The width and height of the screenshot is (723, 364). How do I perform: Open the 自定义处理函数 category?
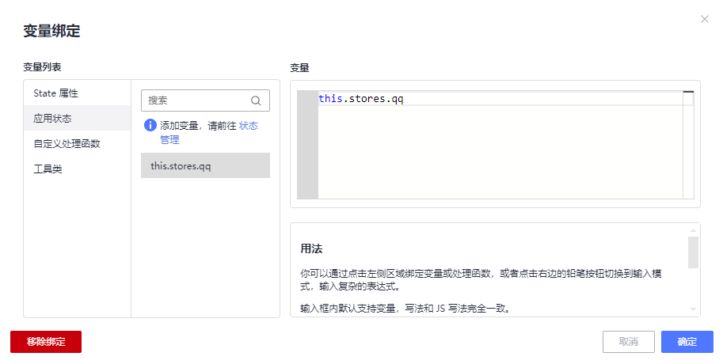click(x=78, y=144)
